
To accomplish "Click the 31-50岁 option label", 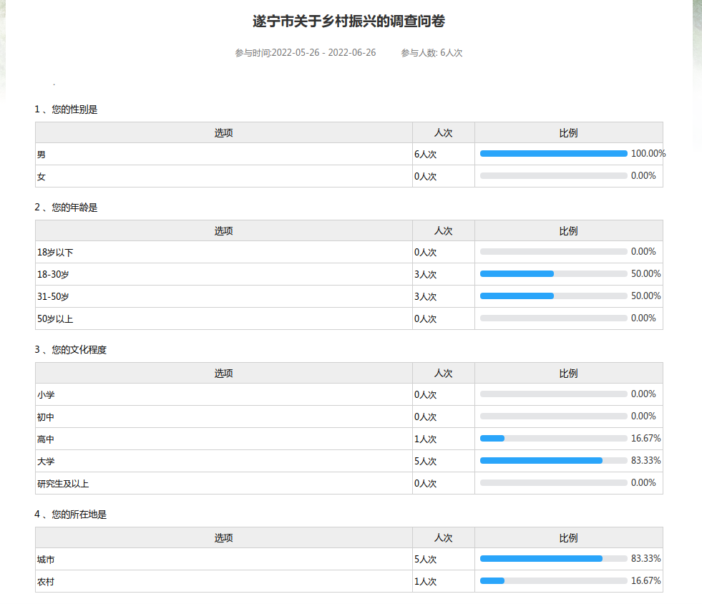I will (x=53, y=296).
